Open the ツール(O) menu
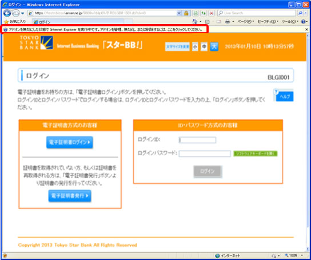The height and width of the screenshot is (260, 311). pyautogui.click(x=290, y=21)
